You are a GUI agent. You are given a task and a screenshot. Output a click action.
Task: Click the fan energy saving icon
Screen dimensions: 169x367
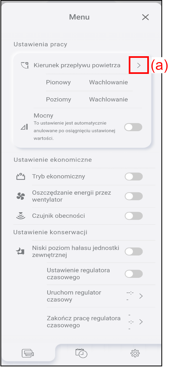(x=21, y=196)
